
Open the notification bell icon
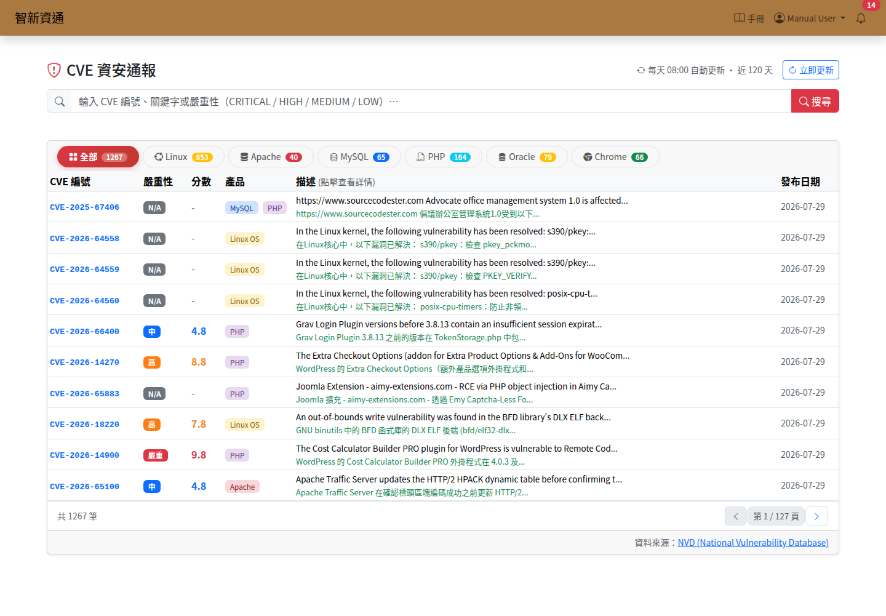861,18
